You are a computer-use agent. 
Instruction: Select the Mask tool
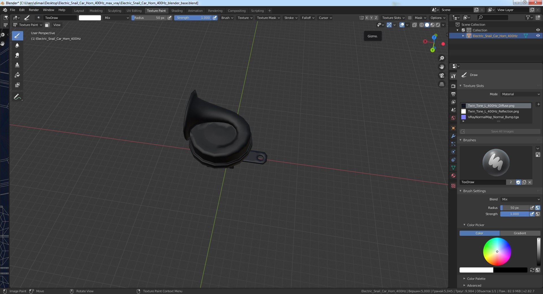[x=17, y=85]
